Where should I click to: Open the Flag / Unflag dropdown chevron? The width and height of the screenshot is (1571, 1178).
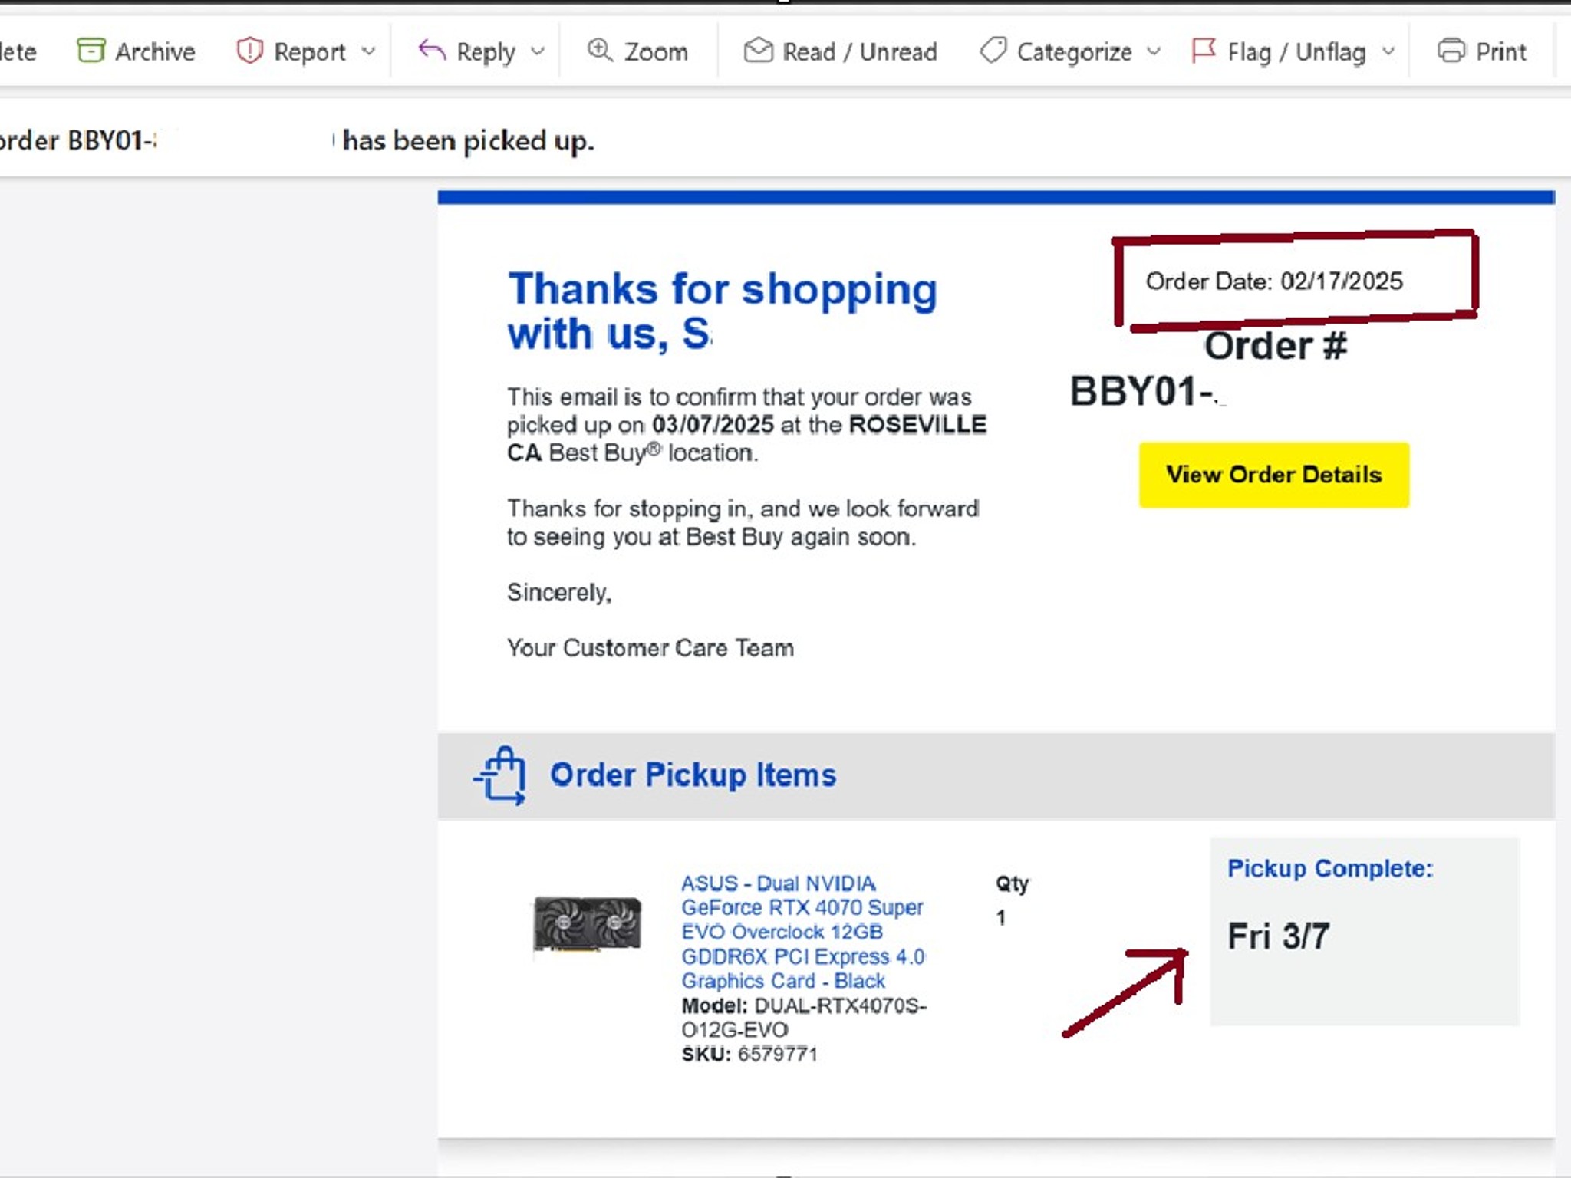[1388, 51]
